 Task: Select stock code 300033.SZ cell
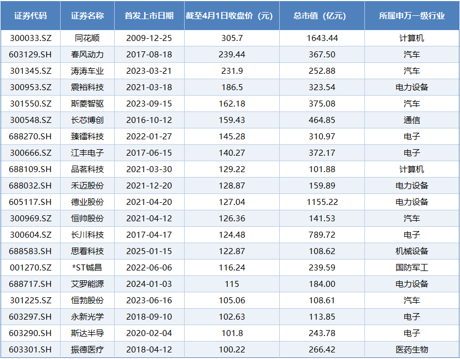pyautogui.click(x=31, y=38)
